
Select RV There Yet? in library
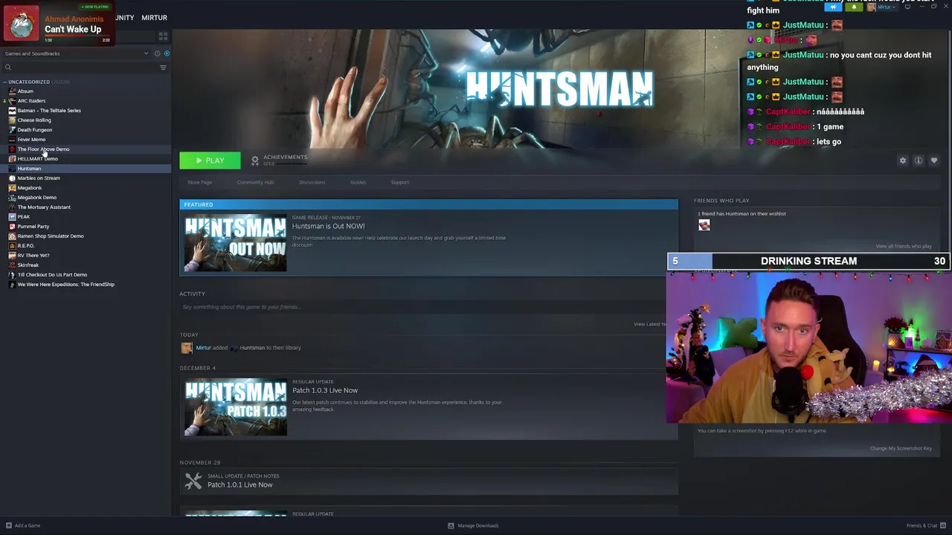pos(33,256)
